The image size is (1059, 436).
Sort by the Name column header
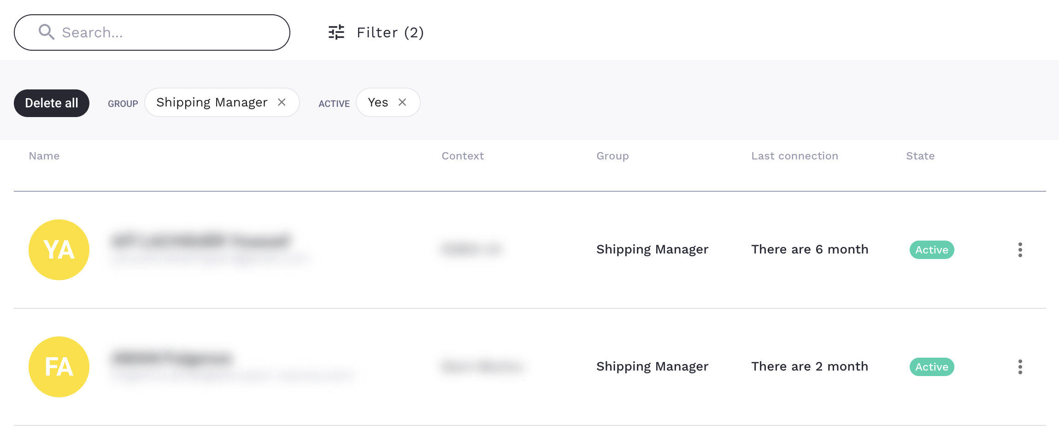coord(44,156)
